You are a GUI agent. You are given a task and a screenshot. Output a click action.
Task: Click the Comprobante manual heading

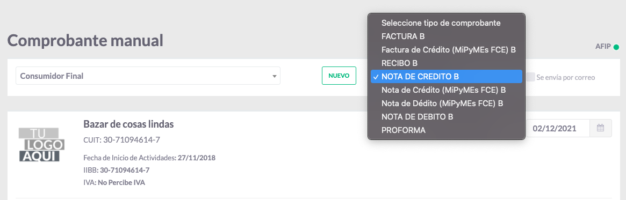click(x=85, y=41)
